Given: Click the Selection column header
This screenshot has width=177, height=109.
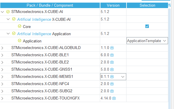Looking at the screenshot, I should coord(147,5).
